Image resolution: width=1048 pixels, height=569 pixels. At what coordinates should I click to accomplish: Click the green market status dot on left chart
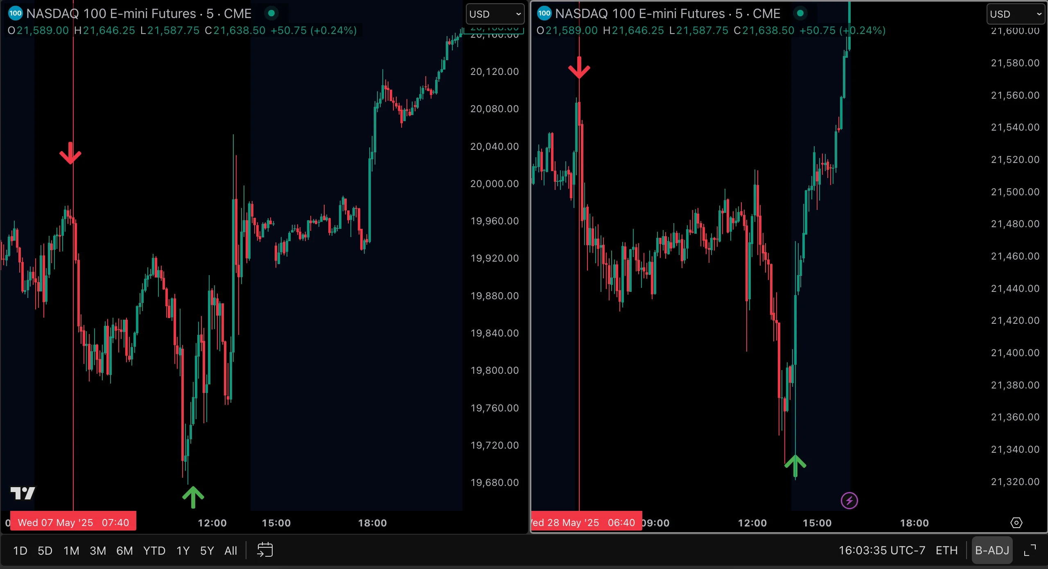click(272, 14)
